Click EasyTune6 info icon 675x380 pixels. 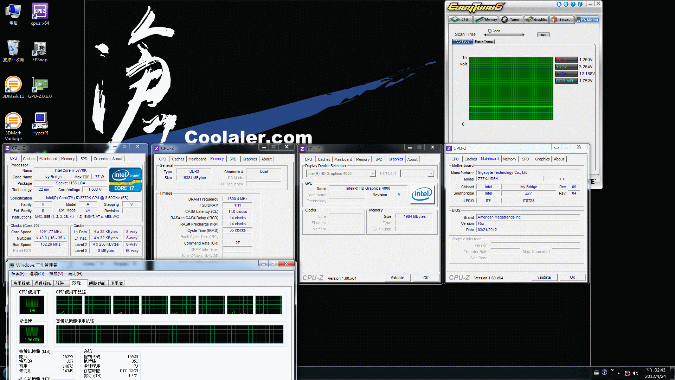click(x=580, y=4)
